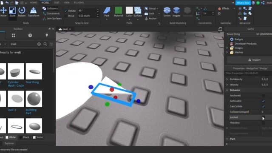Open the Effects gameplay menu
The height and width of the screenshot is (153, 272).
point(224,8)
